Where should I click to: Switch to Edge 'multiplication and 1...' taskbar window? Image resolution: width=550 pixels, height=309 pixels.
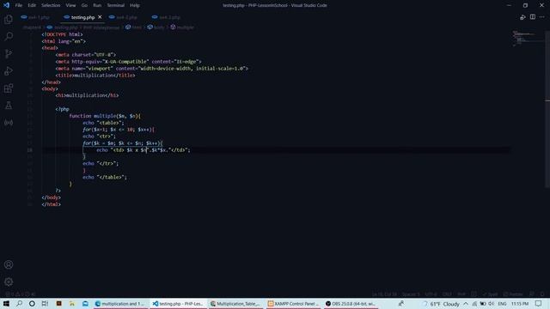click(120, 304)
